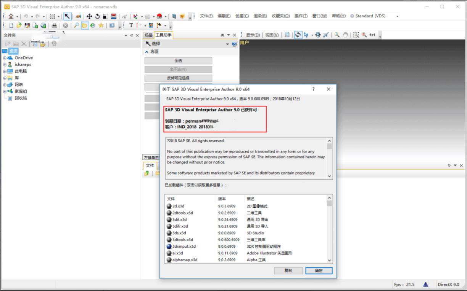Expand the 家庭组 tree node
This screenshot has height=291, width=467.
[x=5, y=91]
